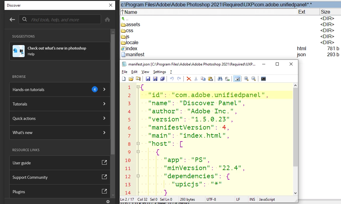Click the blue 4 badge on Hands-on tutorials
This screenshot has width=341, height=204.
[x=95, y=89]
